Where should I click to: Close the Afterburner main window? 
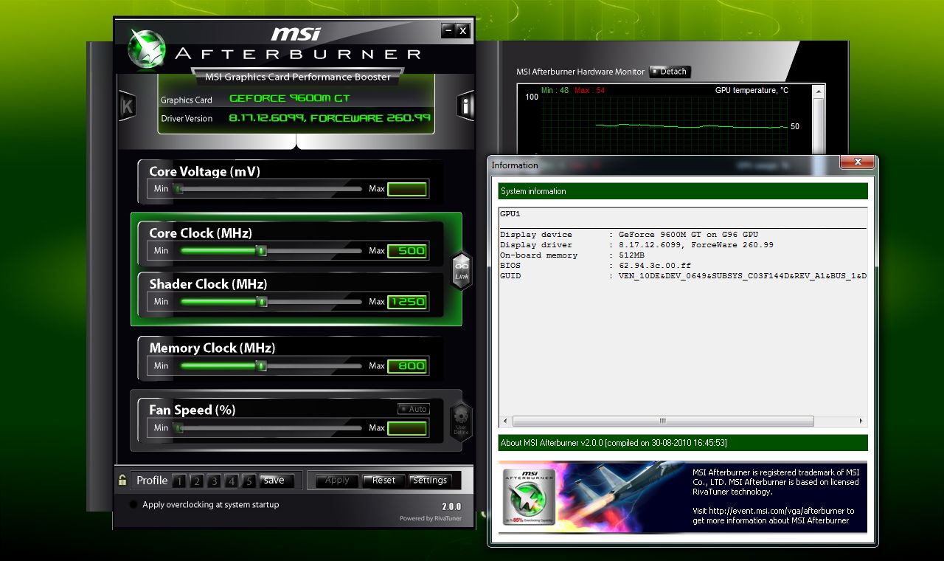463,30
